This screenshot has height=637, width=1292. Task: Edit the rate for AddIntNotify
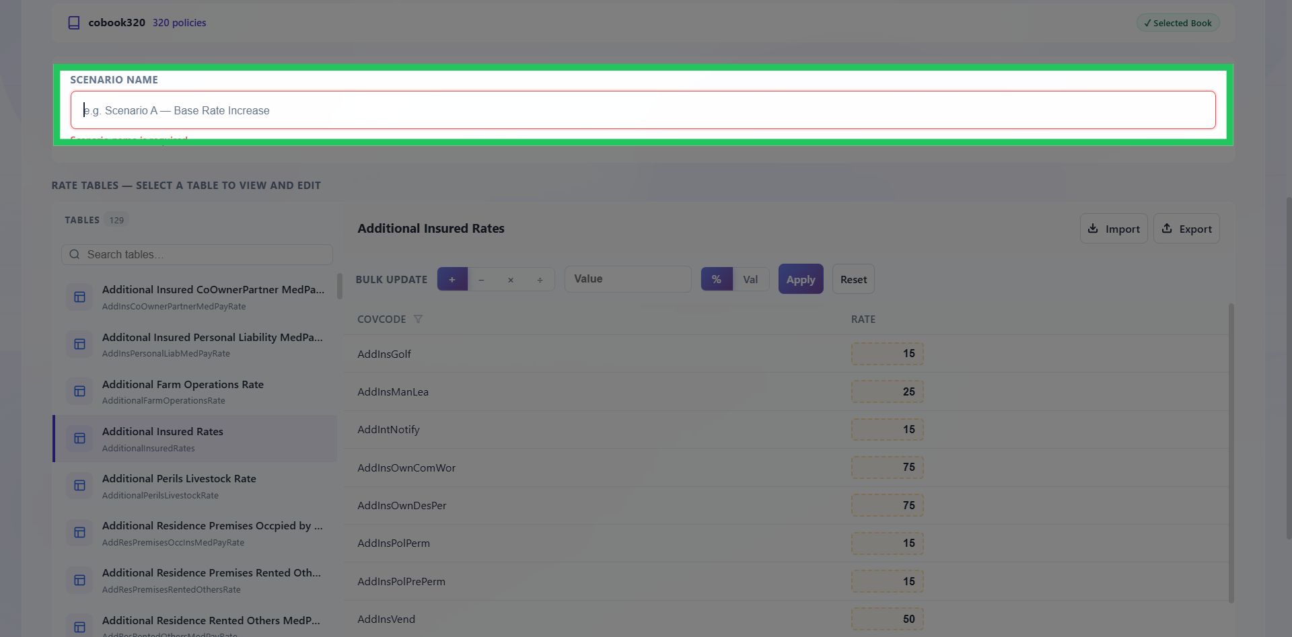[888, 429]
